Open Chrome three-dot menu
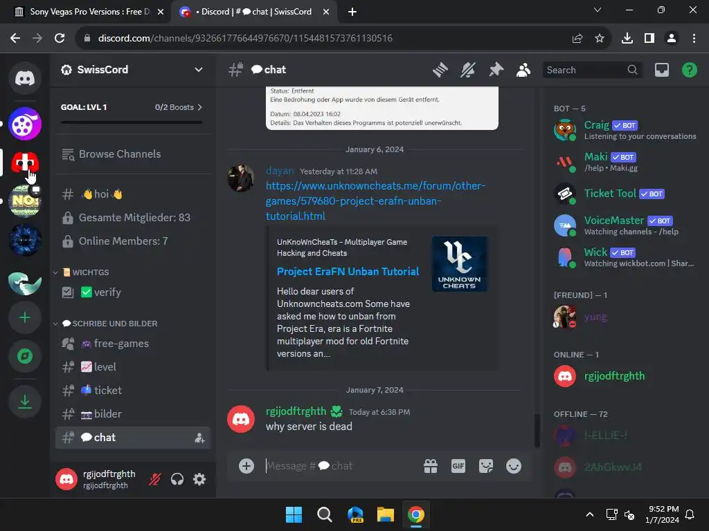The height and width of the screenshot is (531, 709). [x=694, y=39]
